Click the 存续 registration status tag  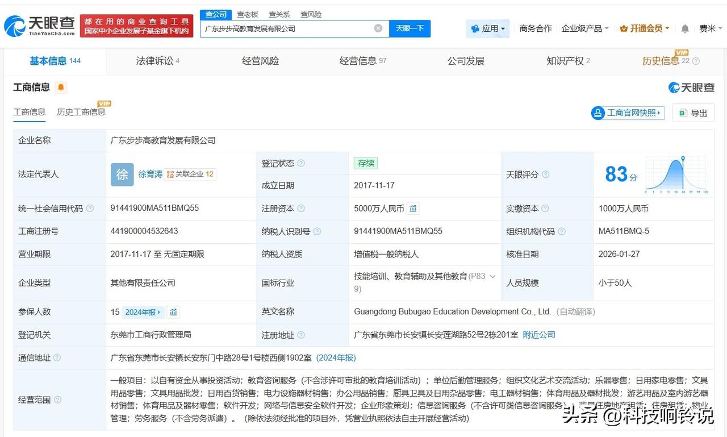pos(366,163)
